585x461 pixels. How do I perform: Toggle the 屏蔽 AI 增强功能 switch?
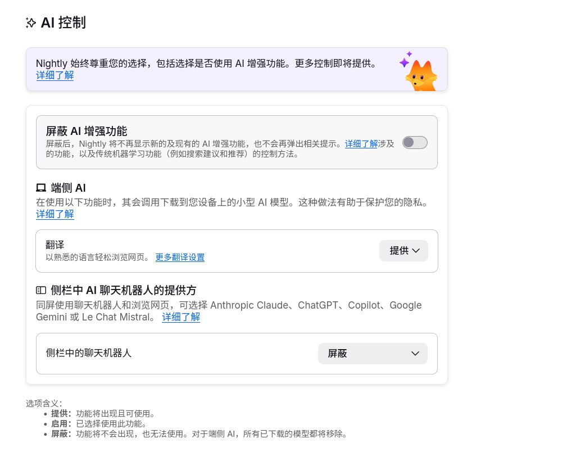(415, 142)
